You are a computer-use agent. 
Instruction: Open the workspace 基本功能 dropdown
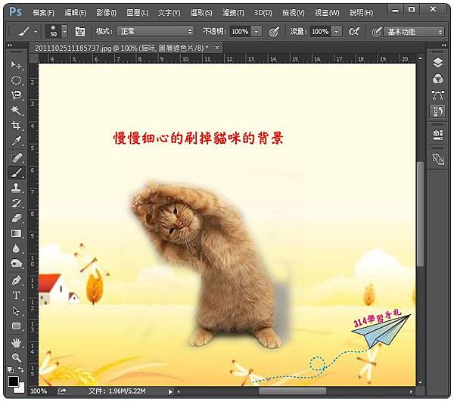414,31
